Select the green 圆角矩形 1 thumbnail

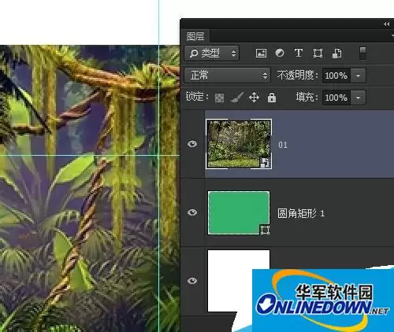coord(239,212)
